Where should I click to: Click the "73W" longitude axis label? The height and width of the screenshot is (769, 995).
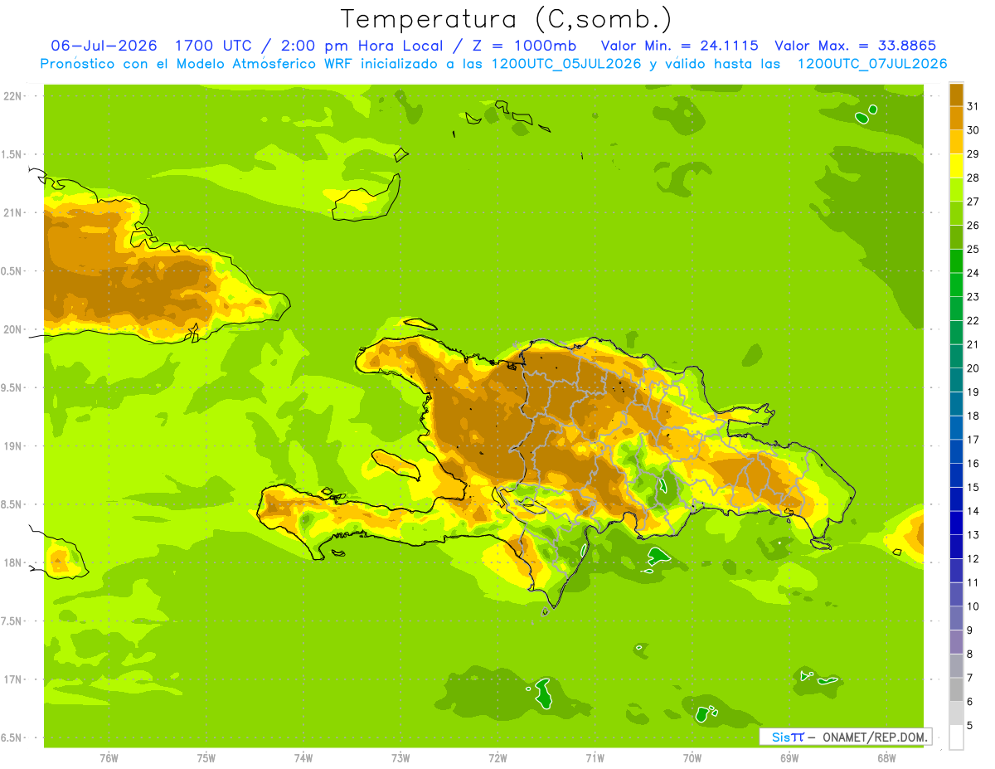pos(400,758)
